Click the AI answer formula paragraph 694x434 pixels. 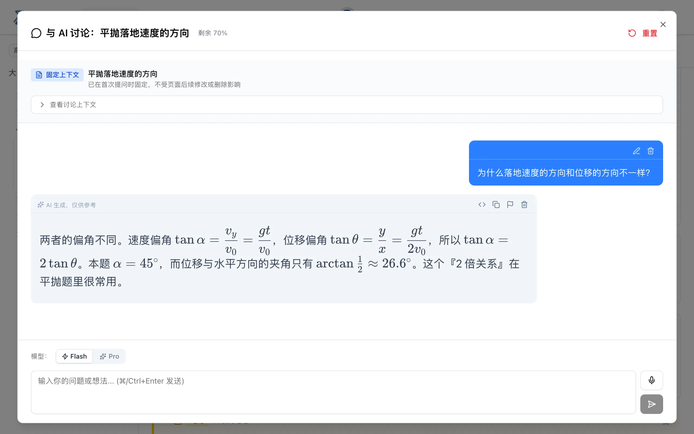pyautogui.click(x=279, y=256)
